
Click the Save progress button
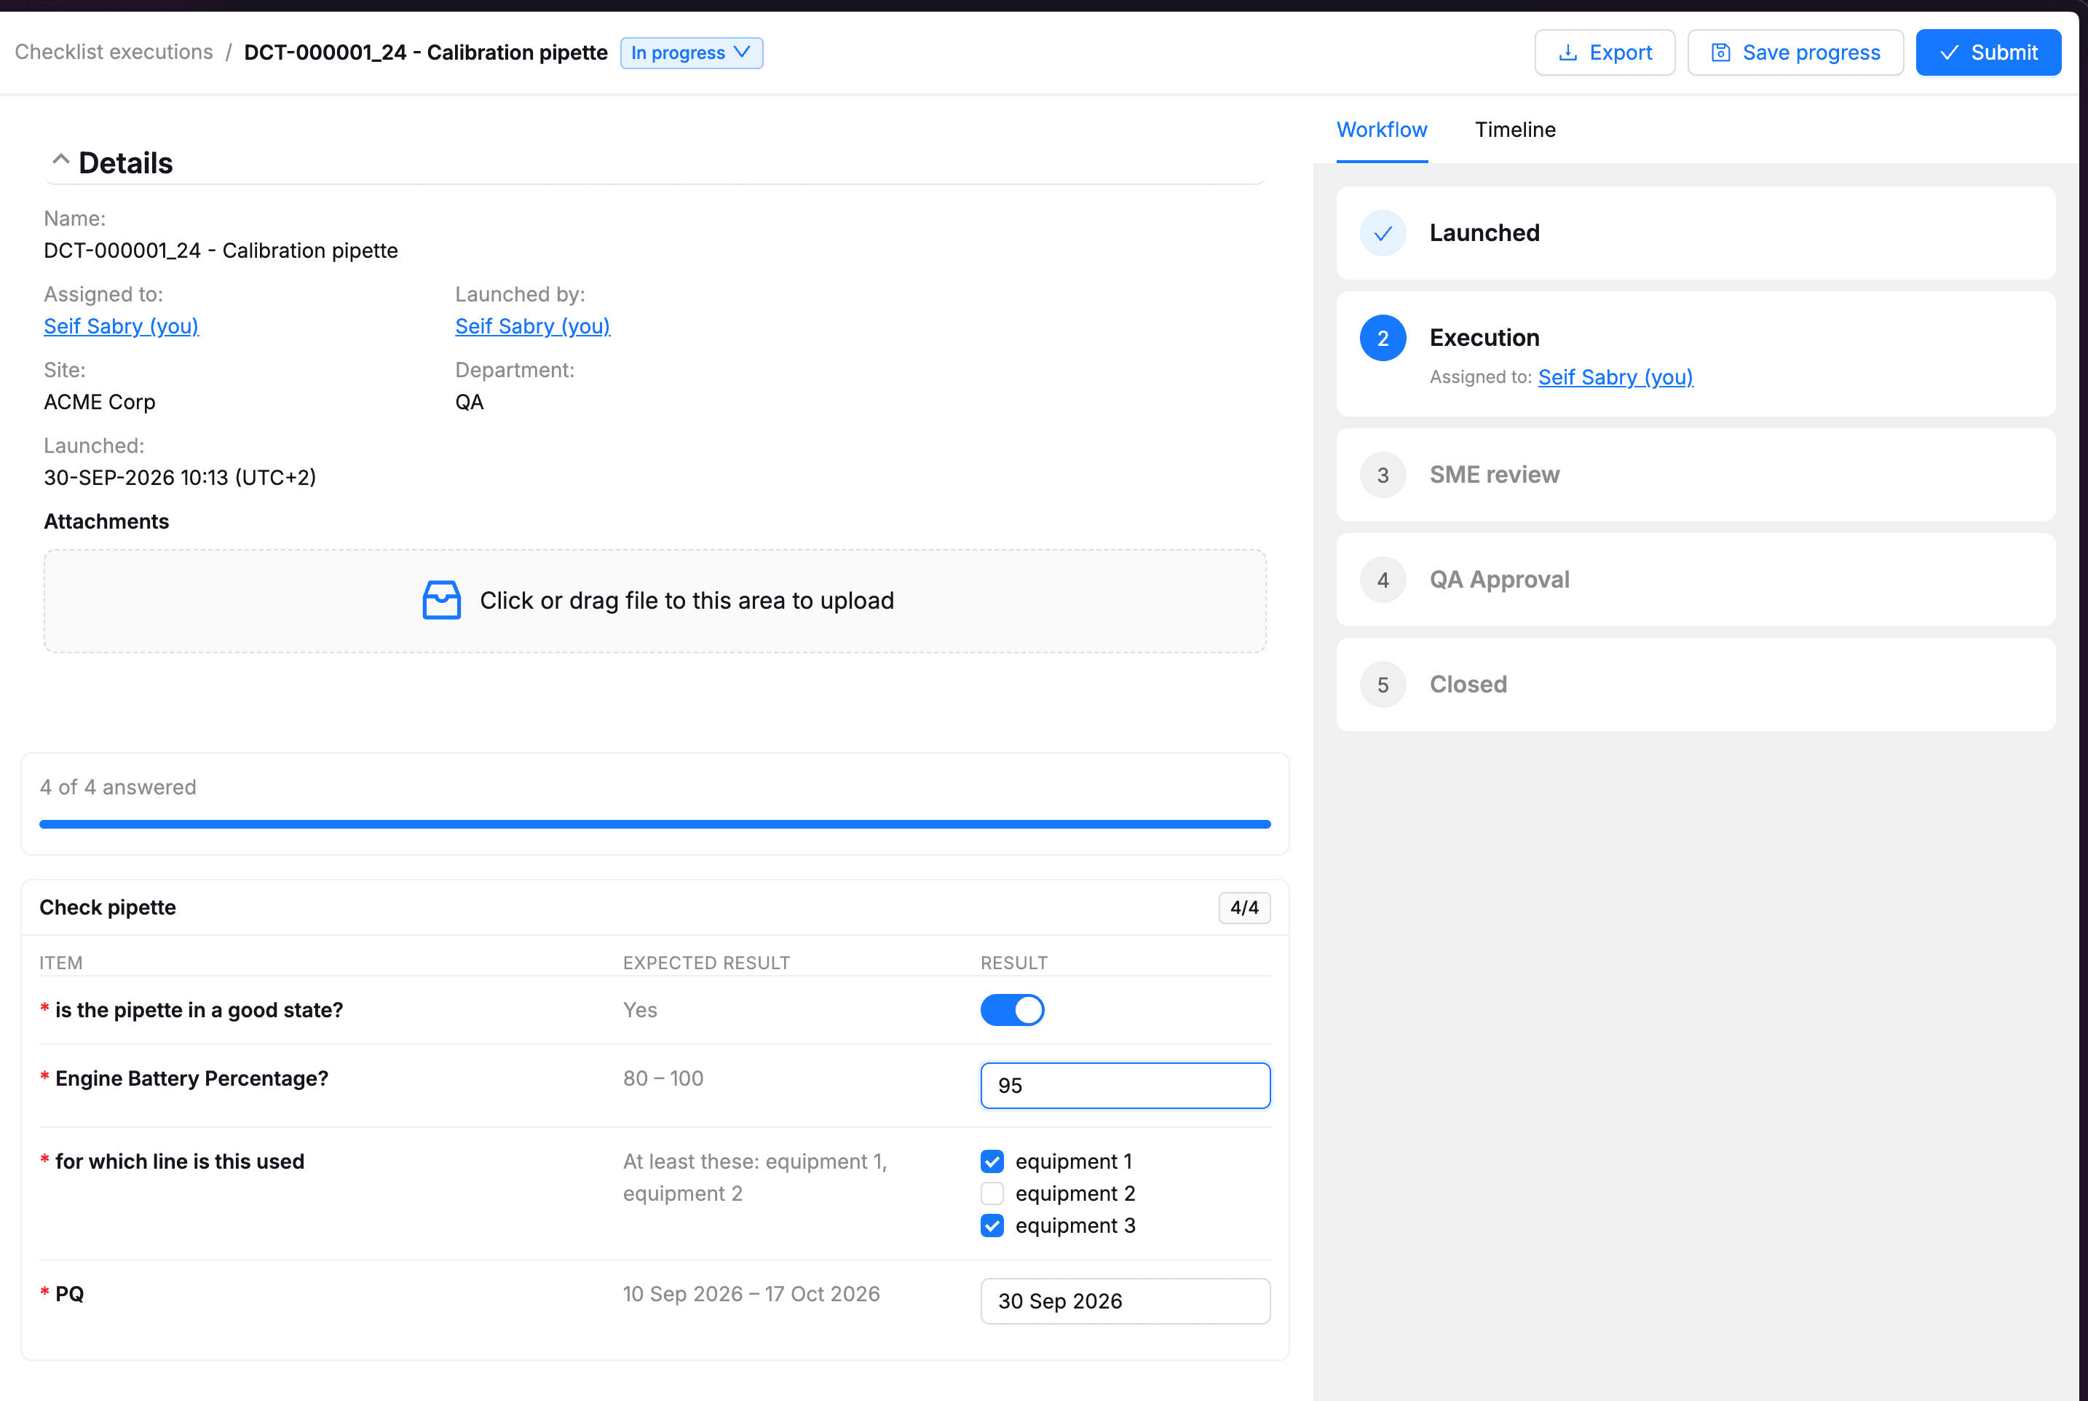(1795, 52)
